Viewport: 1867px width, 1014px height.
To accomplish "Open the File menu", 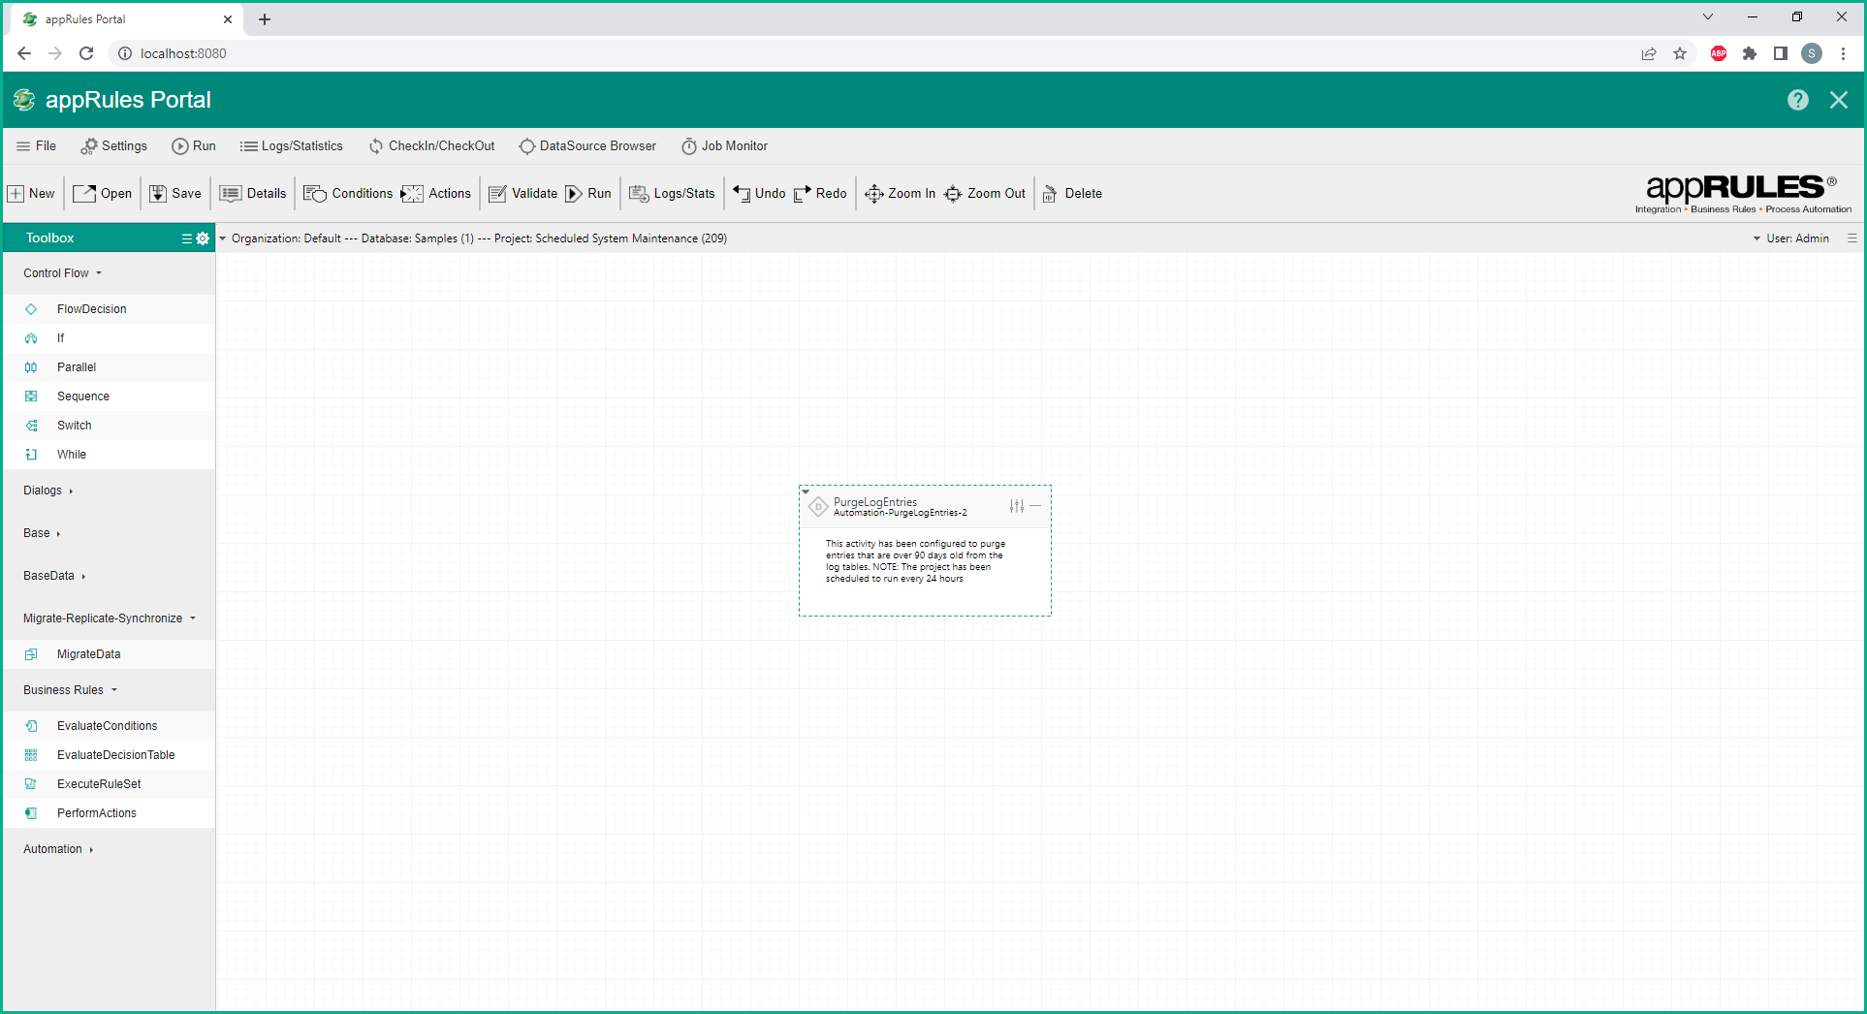I will pyautogui.click(x=36, y=146).
